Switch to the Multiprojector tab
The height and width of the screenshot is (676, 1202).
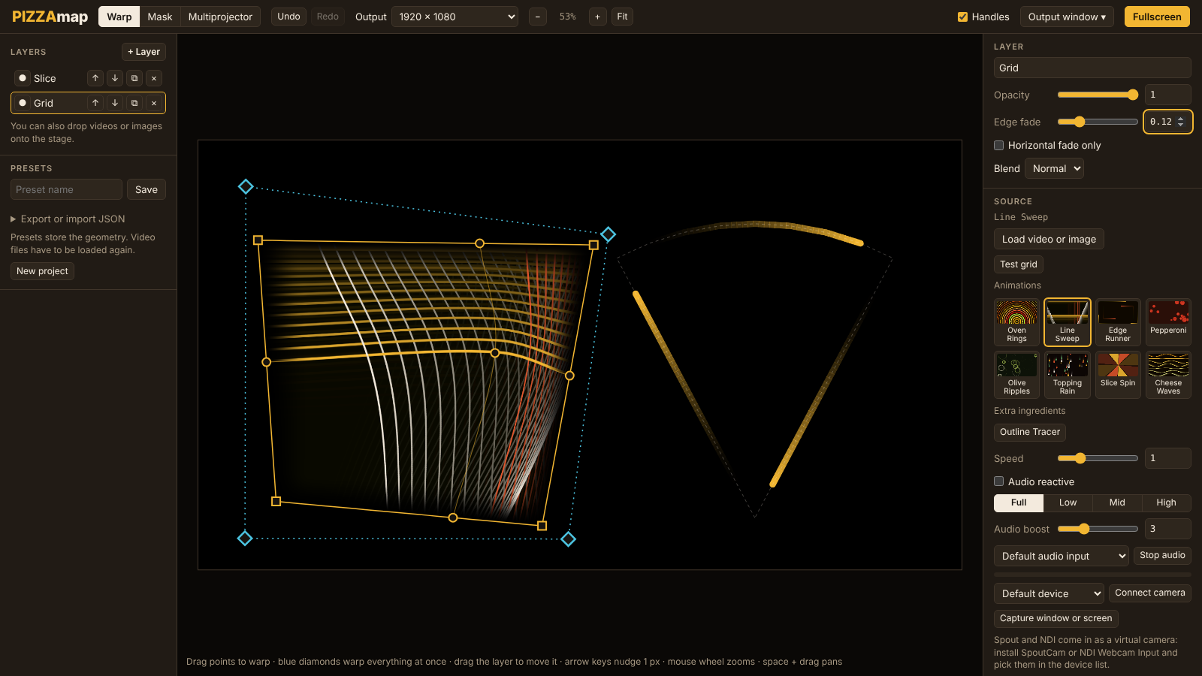pos(220,17)
